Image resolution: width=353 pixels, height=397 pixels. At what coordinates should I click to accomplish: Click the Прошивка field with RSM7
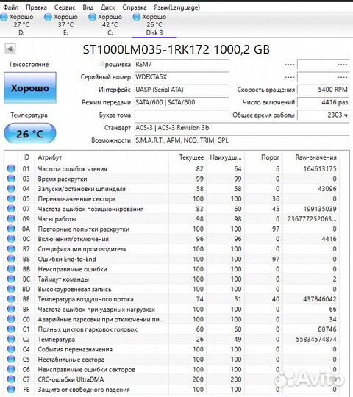pos(182,64)
